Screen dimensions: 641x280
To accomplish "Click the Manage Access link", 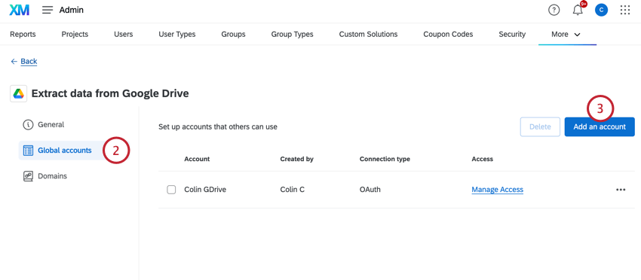I will tap(498, 190).
